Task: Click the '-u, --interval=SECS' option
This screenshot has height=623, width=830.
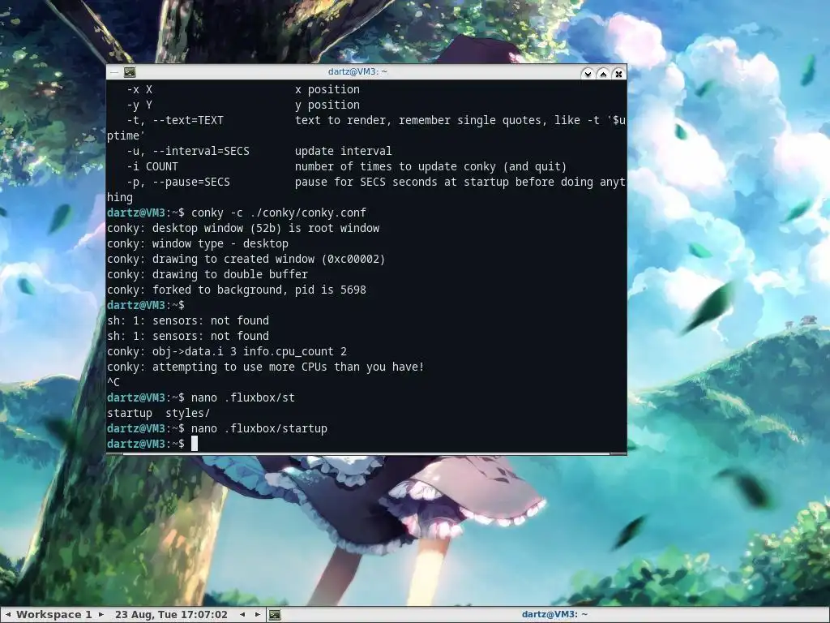Action: [187, 150]
